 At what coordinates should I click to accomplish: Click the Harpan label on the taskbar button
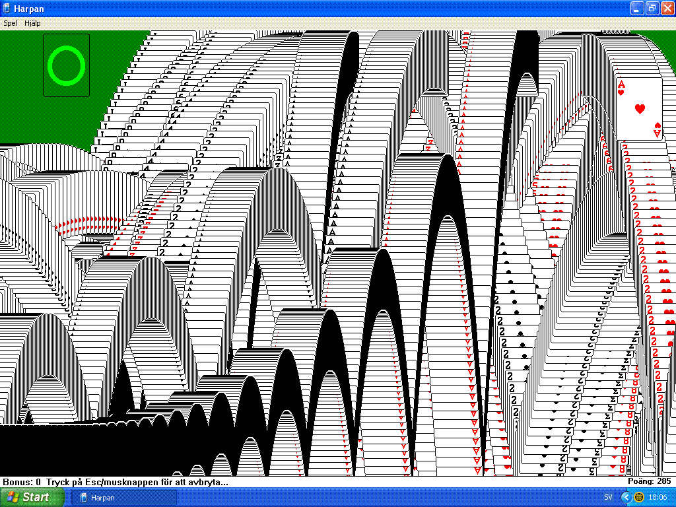click(103, 497)
